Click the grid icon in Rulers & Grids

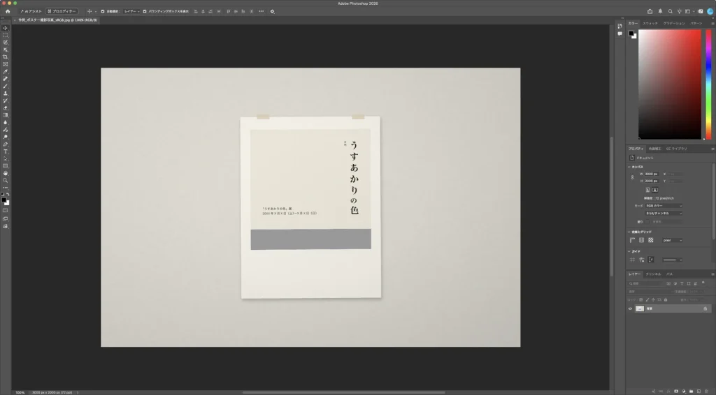click(642, 240)
